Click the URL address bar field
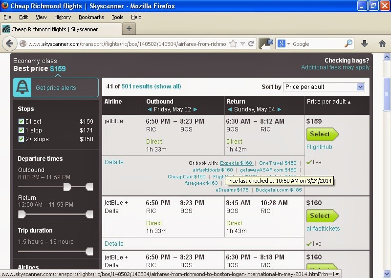391x278 pixels. [x=127, y=44]
